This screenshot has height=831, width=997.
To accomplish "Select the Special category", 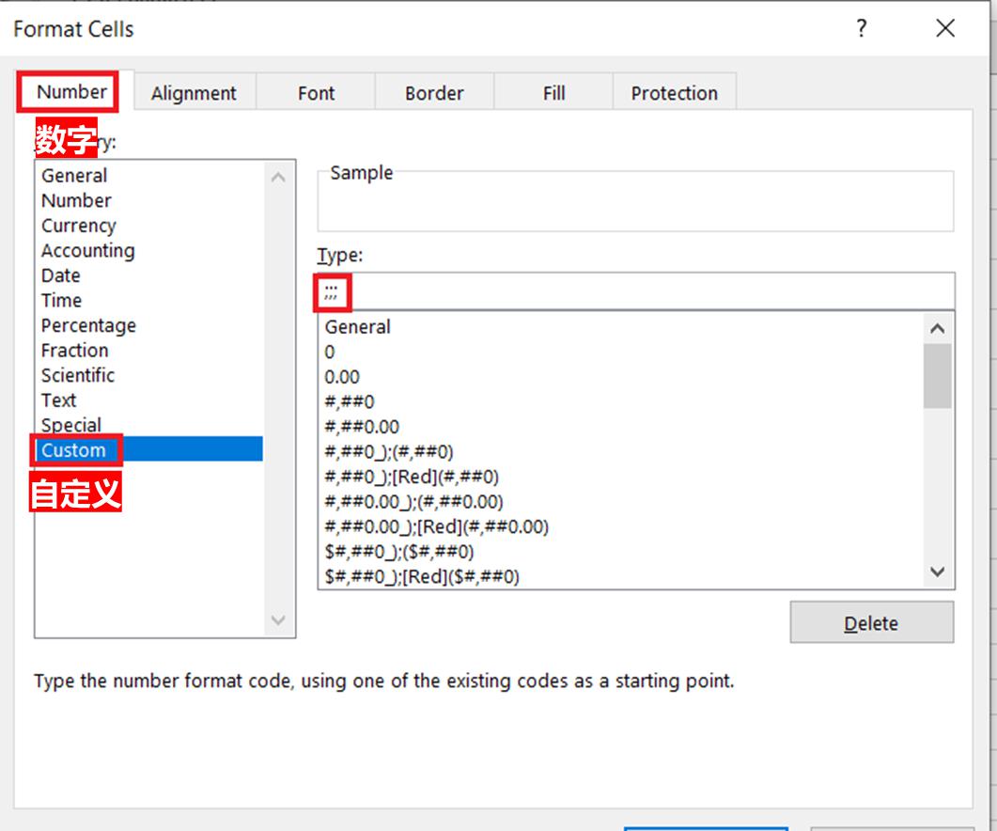I will [148, 424].
